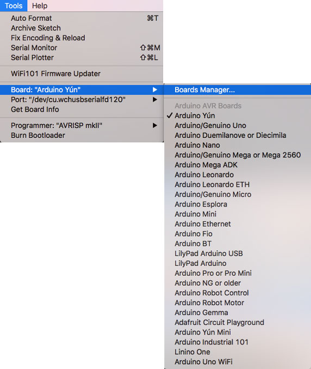Expand the Programmer: "AVRISP mkII" submenu
The height and width of the screenshot is (369, 311).
point(82,125)
